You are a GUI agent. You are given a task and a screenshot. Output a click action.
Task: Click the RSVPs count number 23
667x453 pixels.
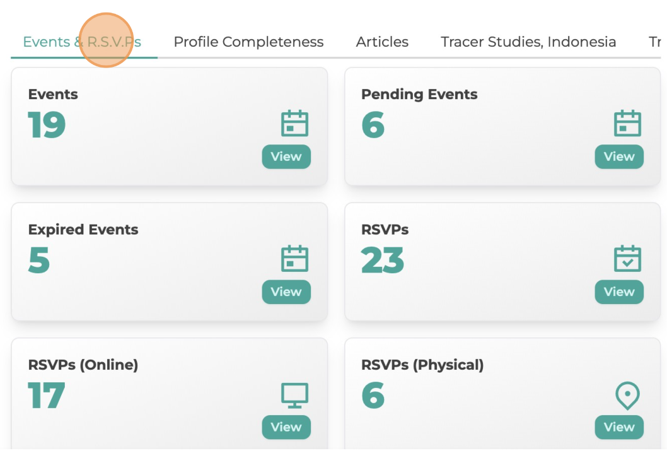coord(383,260)
